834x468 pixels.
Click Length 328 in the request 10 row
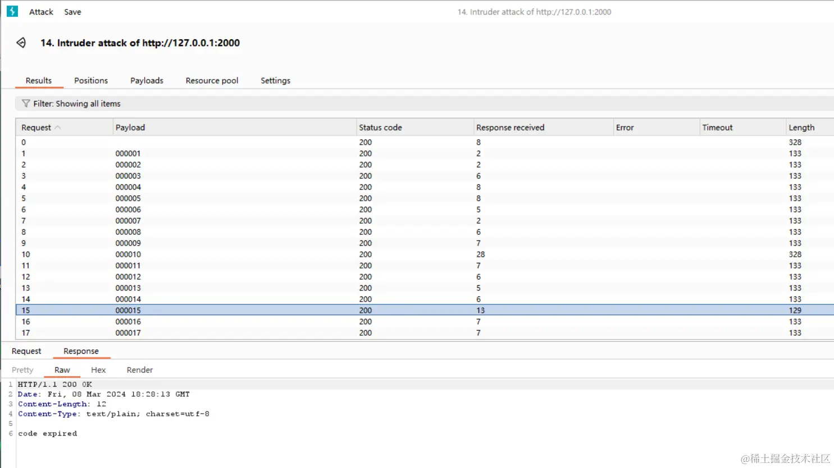pos(795,254)
